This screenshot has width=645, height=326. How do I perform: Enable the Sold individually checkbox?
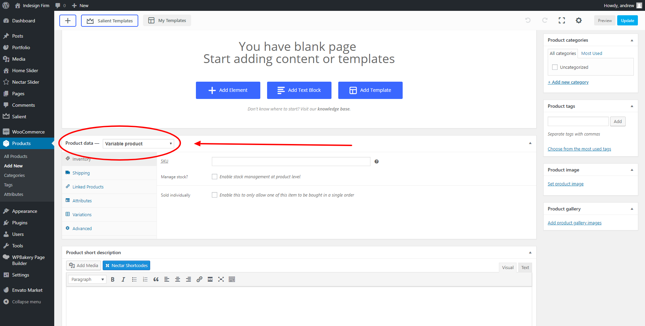pos(215,195)
